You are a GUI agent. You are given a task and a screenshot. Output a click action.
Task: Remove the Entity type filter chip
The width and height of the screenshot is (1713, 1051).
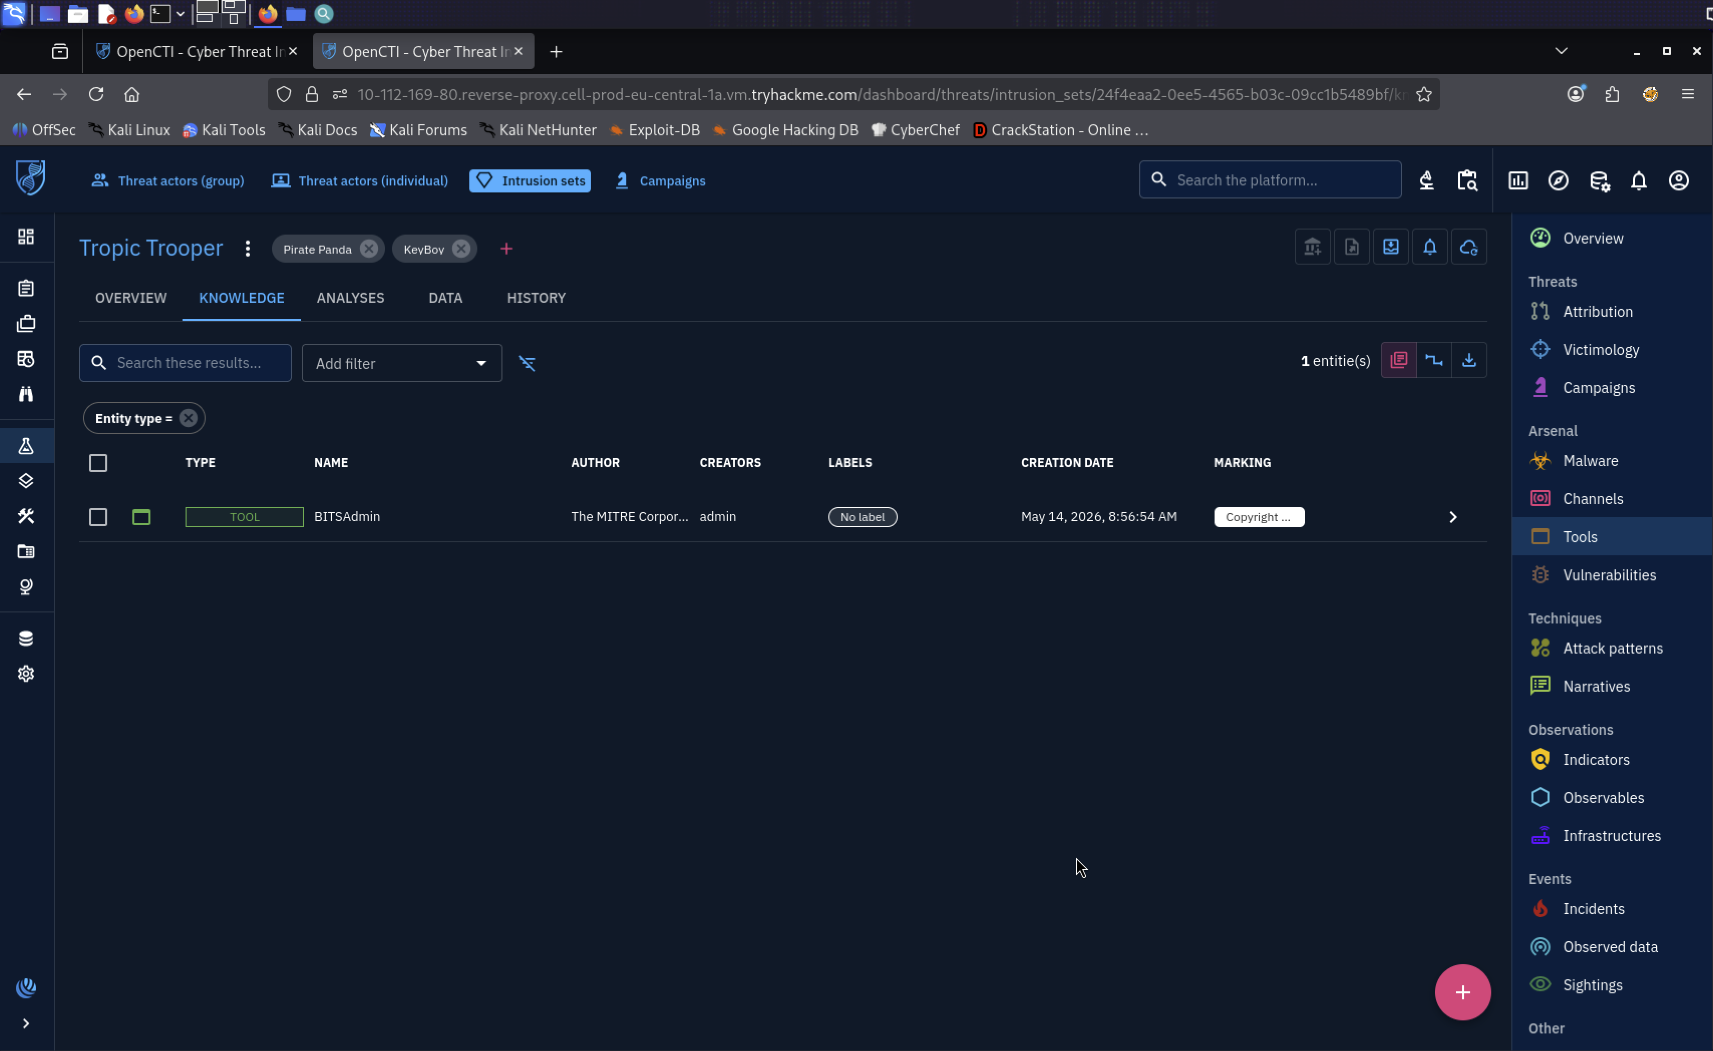[x=189, y=418]
